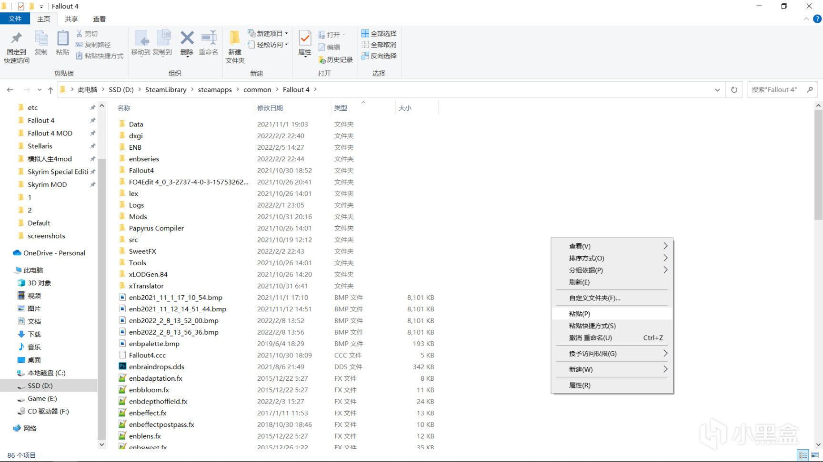
Task: Click the Copy path (复制路径) button
Action: pyautogui.click(x=93, y=45)
